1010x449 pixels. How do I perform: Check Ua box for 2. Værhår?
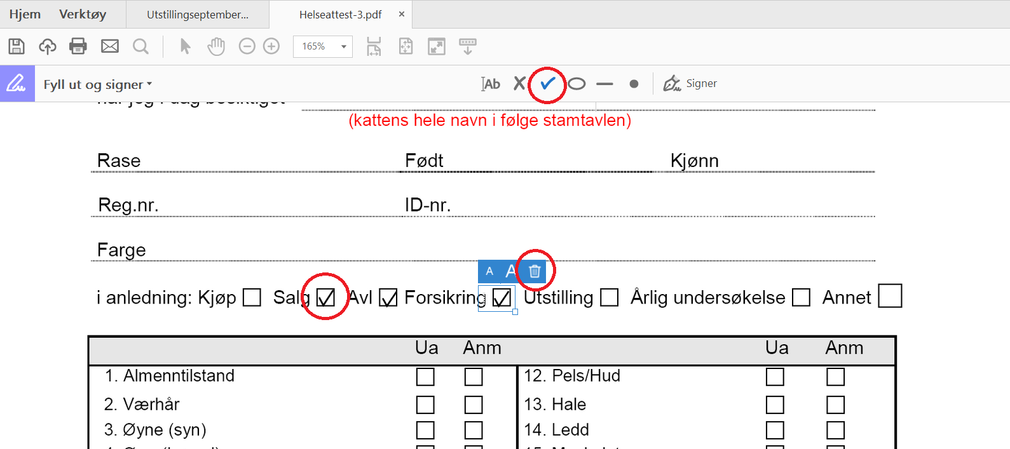(x=425, y=405)
